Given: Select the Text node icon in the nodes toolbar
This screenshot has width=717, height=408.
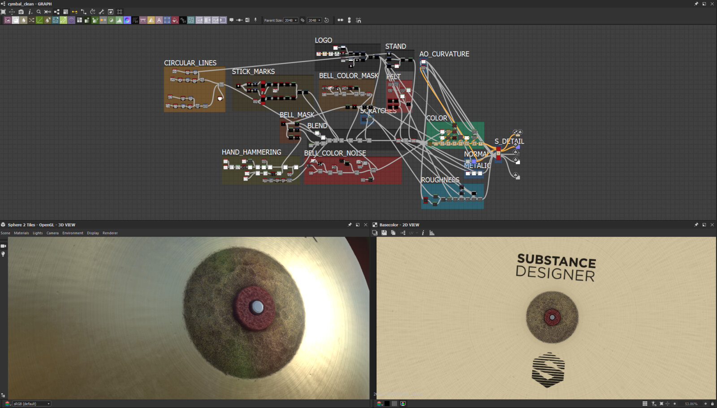Looking at the screenshot, I should [159, 20].
